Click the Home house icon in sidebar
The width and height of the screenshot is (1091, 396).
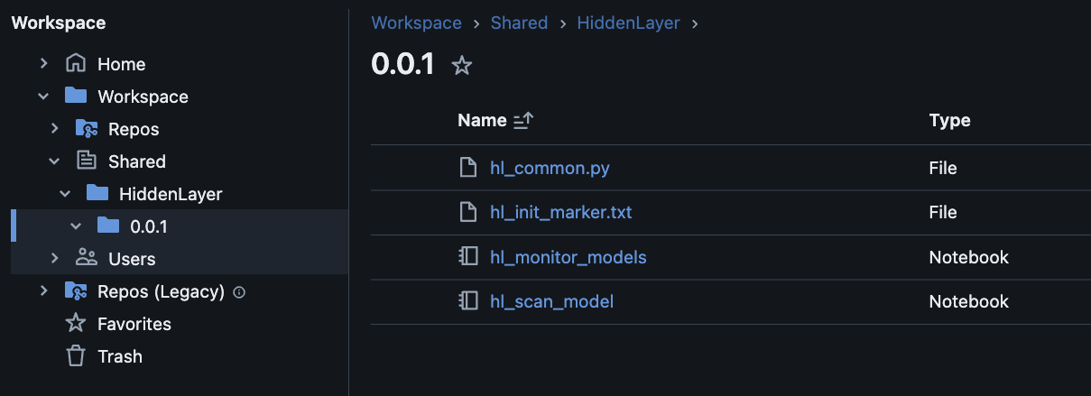[x=76, y=64]
